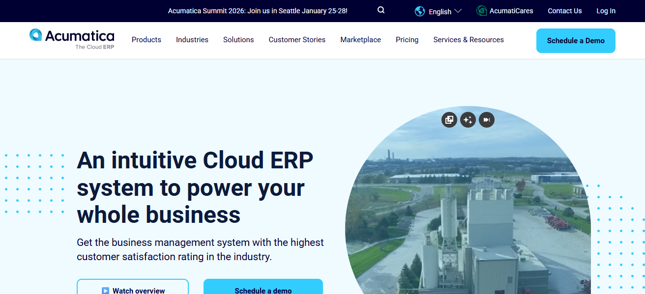
Task: Open the Contact Us link
Action: coord(565,11)
